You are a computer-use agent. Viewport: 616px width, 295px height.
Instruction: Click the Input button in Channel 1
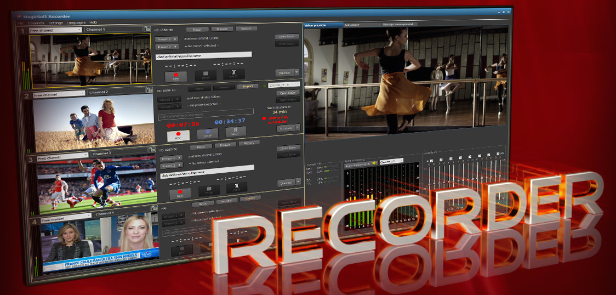coord(197,30)
